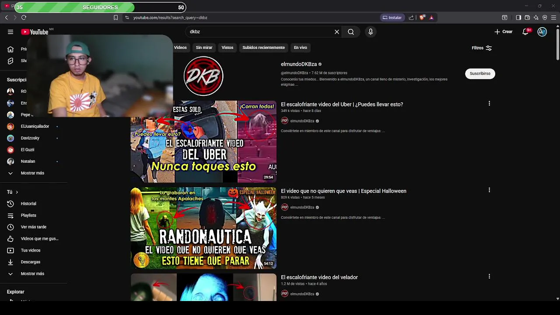560x315 pixels.
Task: Run the search with magnifier button
Action: tap(351, 32)
